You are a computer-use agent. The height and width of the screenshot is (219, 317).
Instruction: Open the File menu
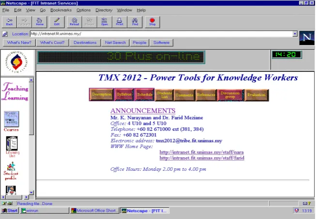tap(6, 10)
